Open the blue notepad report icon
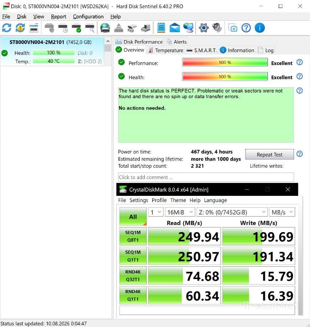Viewport: 310px width, 327px height. coord(161,28)
